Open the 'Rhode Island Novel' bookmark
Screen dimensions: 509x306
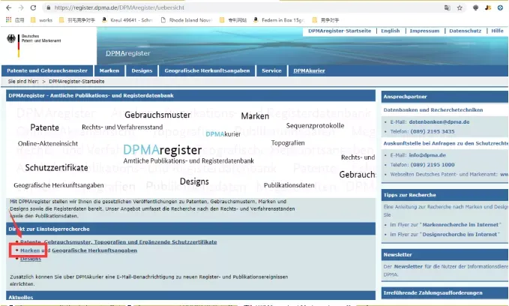(187, 20)
